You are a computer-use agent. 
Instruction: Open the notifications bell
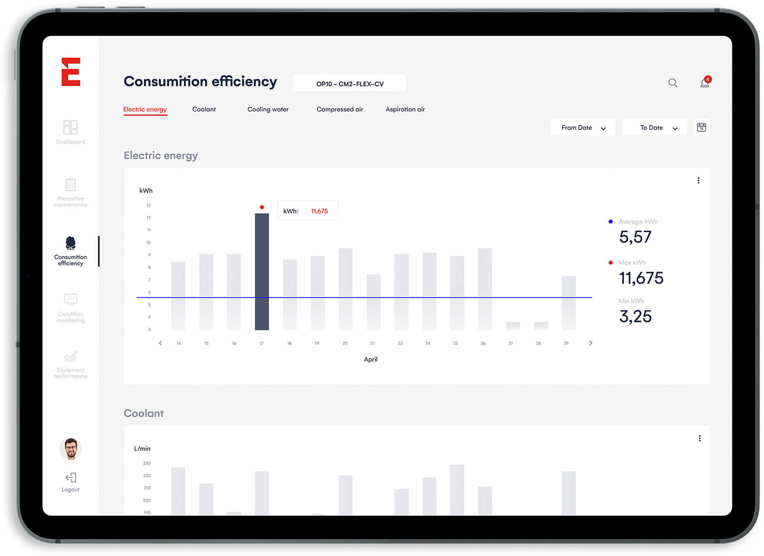(x=705, y=83)
